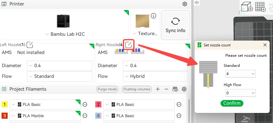Expand the Right Nozzle Flow Hybrid dropdown

155,76
